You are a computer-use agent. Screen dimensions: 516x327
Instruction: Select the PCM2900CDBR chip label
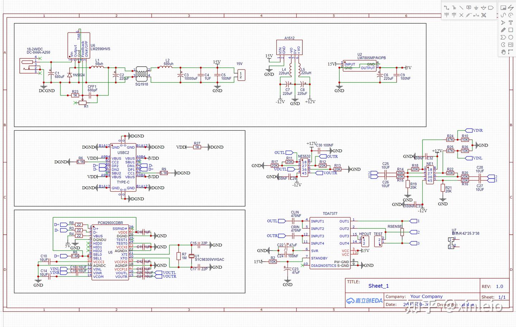pyautogui.click(x=110, y=223)
